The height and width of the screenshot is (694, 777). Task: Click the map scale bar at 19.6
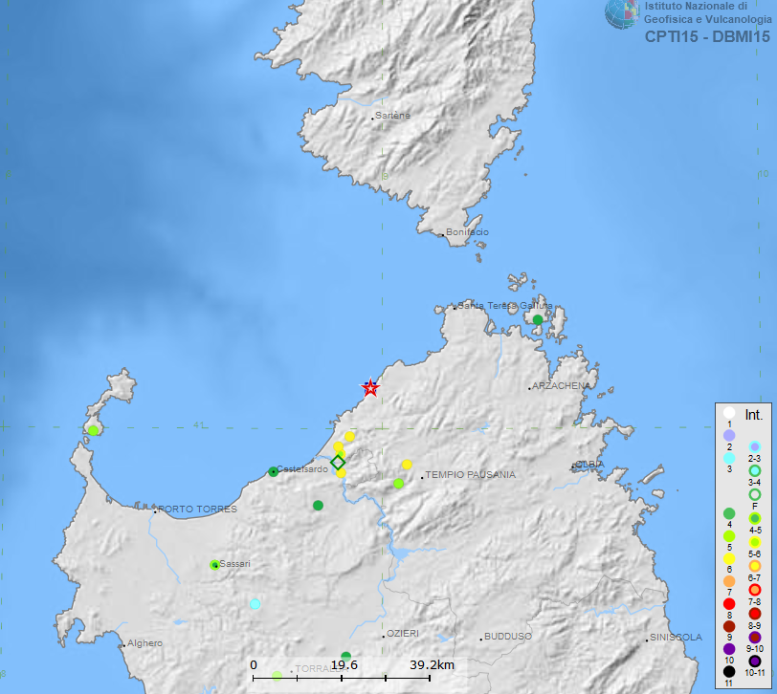344,665
